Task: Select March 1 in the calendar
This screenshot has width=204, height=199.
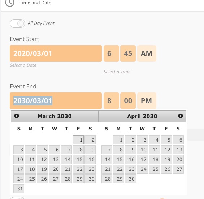Action: [78, 140]
